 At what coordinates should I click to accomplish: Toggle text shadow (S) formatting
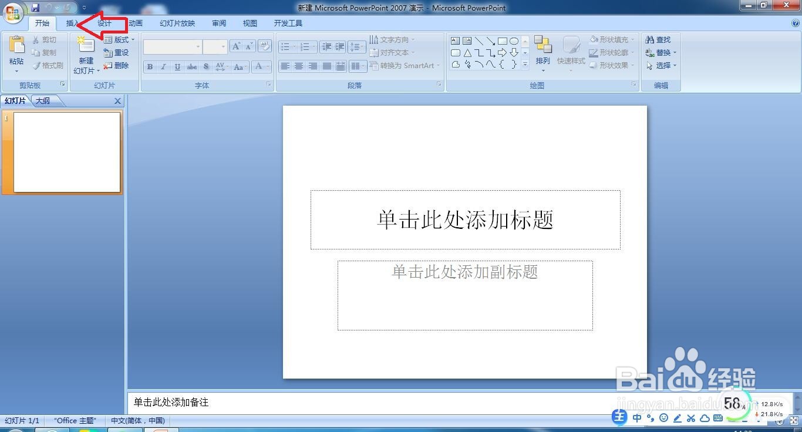206,67
